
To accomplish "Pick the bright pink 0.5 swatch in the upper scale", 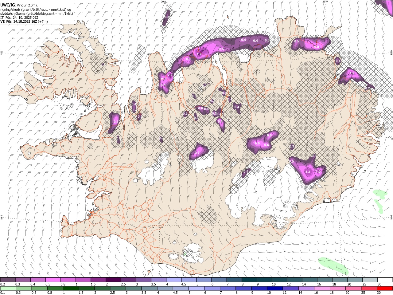I will point(53,280).
